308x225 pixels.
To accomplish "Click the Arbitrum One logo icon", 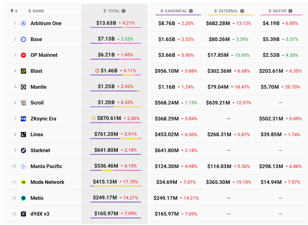I will (23, 24).
